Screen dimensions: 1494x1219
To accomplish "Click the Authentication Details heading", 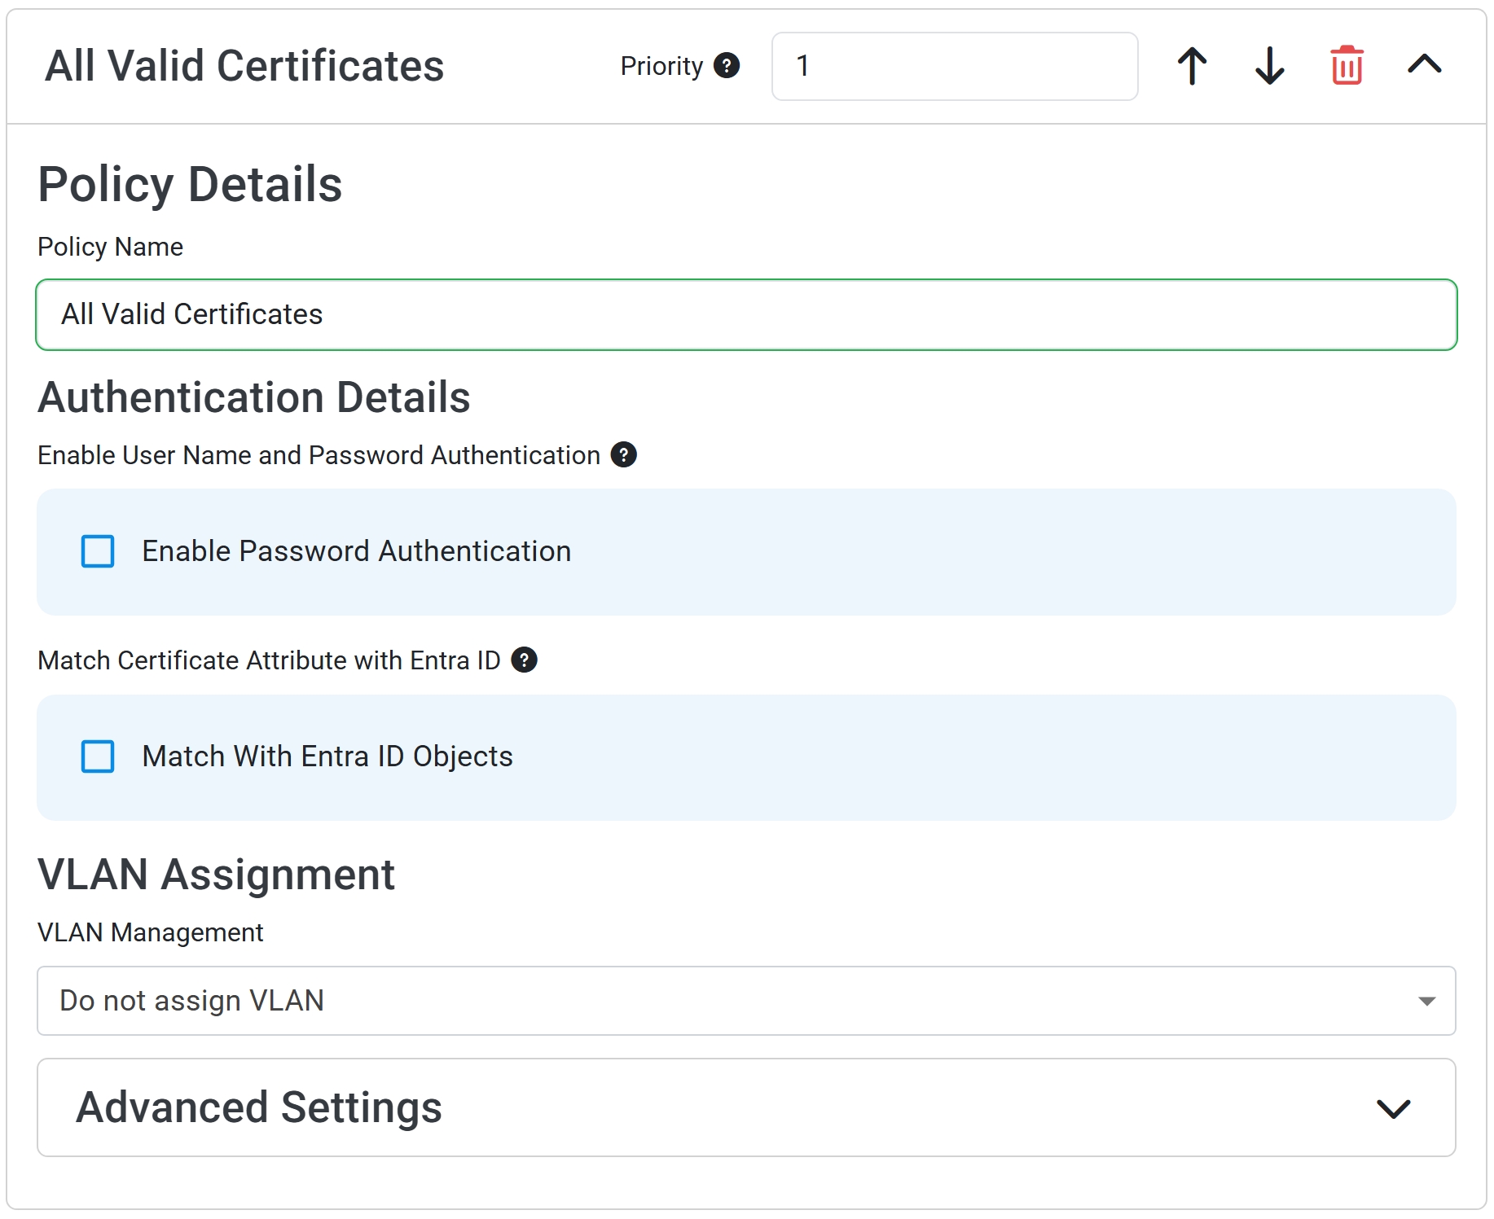I will click(254, 397).
